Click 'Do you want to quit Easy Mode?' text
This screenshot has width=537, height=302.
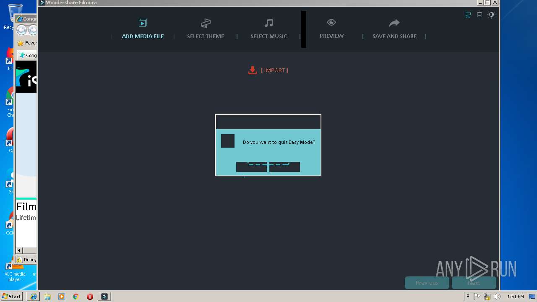coord(279,142)
